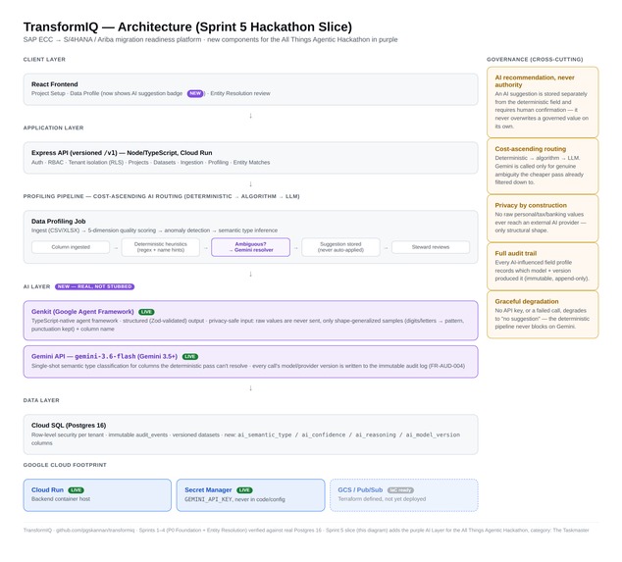Select the "DATA LAYER" section label
Image resolution: width=622 pixels, height=562 pixels.
(x=41, y=400)
